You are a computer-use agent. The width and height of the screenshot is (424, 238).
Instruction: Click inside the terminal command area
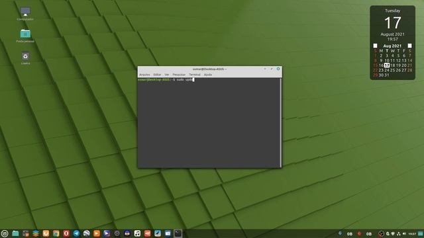[209, 123]
